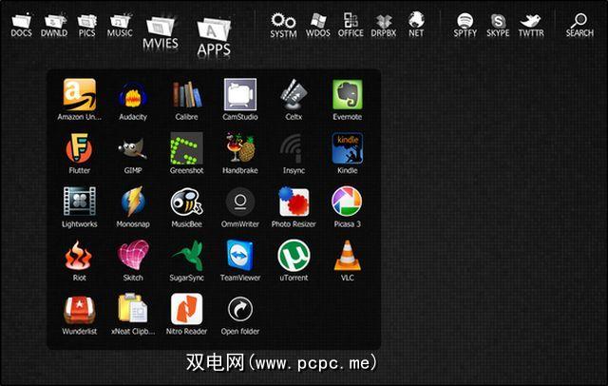Launch OmmWriter

[x=240, y=207]
